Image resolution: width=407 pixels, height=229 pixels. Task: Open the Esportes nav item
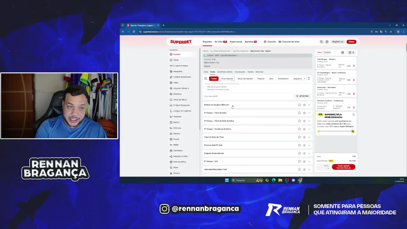point(207,42)
